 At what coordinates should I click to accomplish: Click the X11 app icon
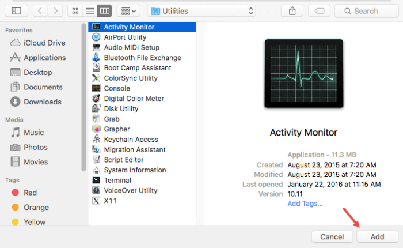(96, 201)
